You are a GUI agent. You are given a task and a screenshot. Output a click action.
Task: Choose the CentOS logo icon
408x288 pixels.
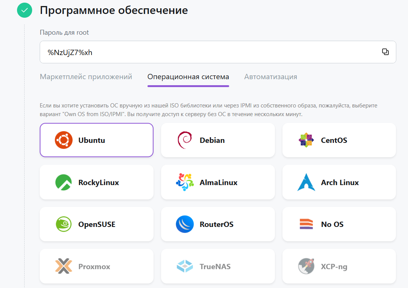[x=306, y=140]
